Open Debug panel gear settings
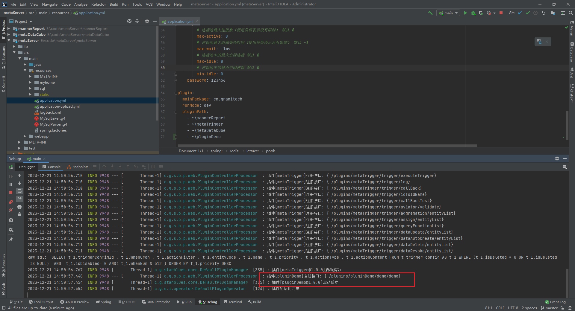 click(x=557, y=158)
